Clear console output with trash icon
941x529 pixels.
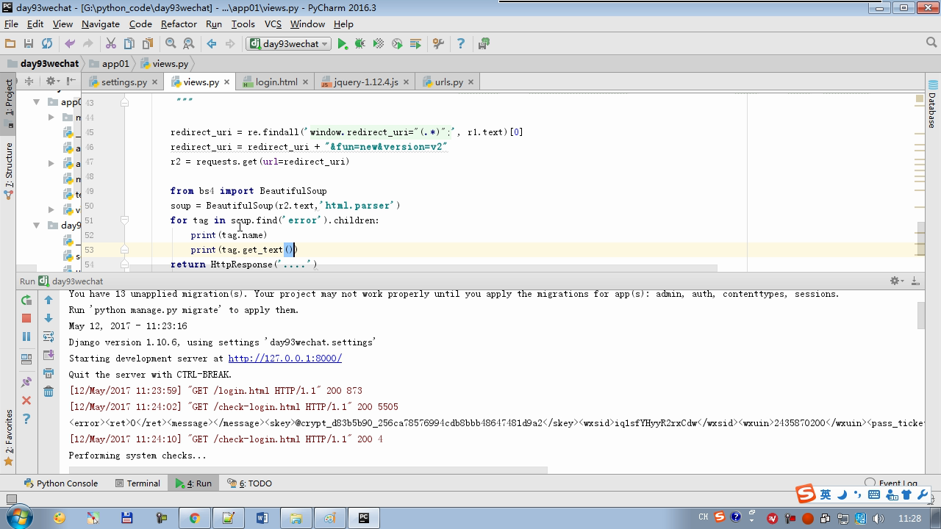(x=49, y=392)
